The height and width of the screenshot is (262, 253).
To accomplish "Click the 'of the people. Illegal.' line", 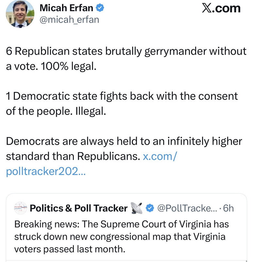I will point(56,111).
